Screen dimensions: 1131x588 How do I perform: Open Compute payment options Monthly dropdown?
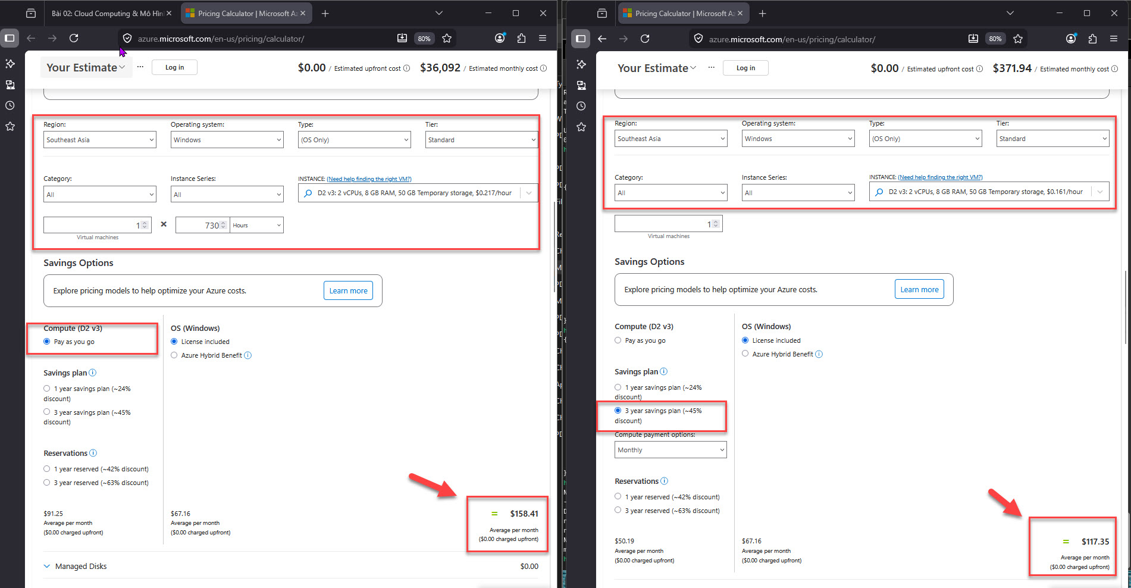pyautogui.click(x=671, y=450)
